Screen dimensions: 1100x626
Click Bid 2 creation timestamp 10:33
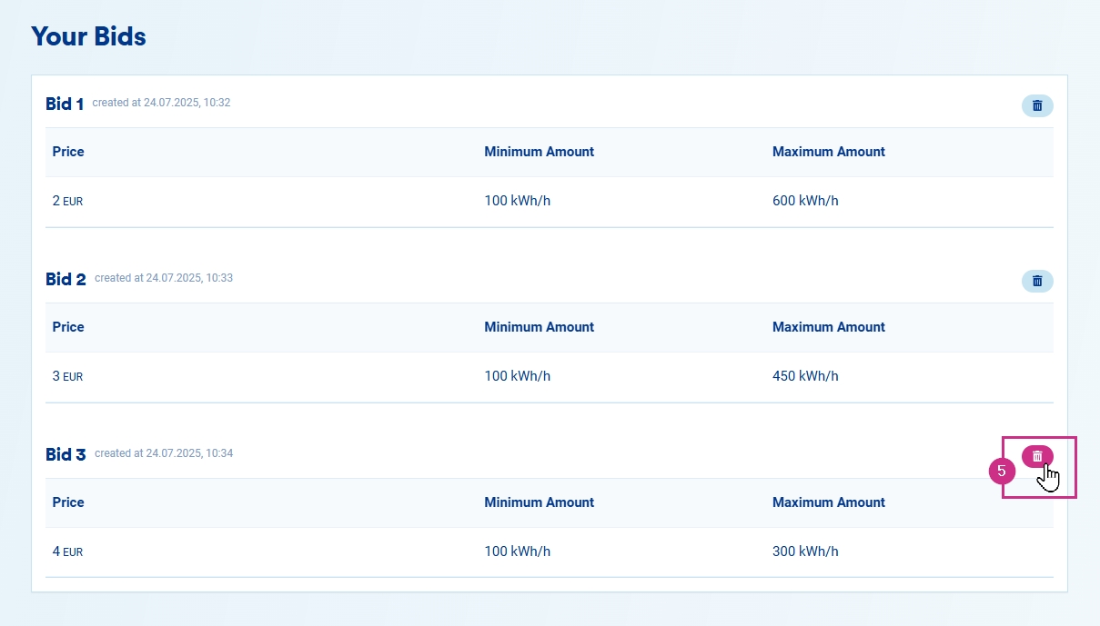pos(164,278)
